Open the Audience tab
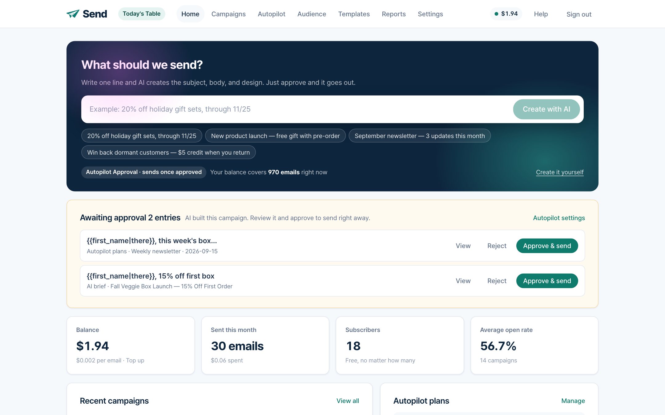 pos(312,14)
